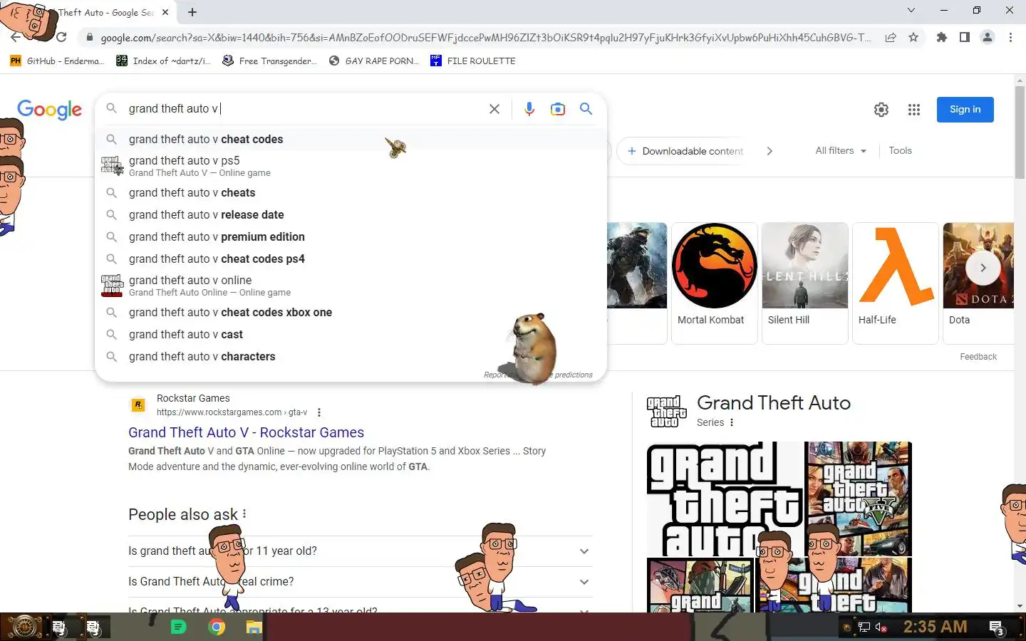Click the address bar URL
The height and width of the screenshot is (641, 1026).
pyautogui.click(x=484, y=38)
